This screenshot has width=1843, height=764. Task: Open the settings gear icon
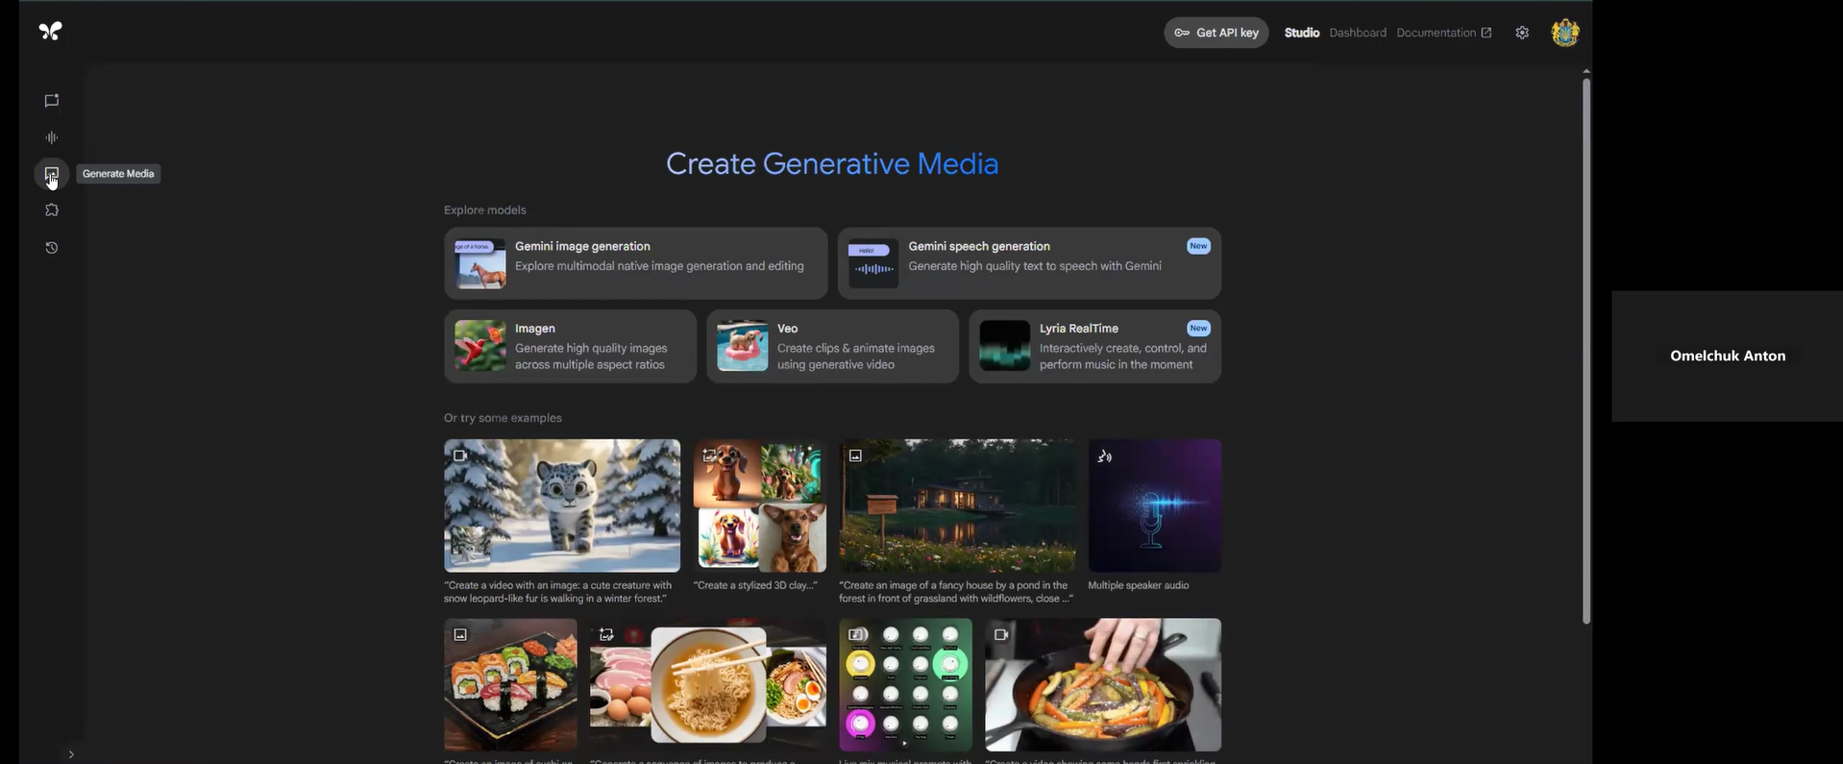click(x=1522, y=33)
